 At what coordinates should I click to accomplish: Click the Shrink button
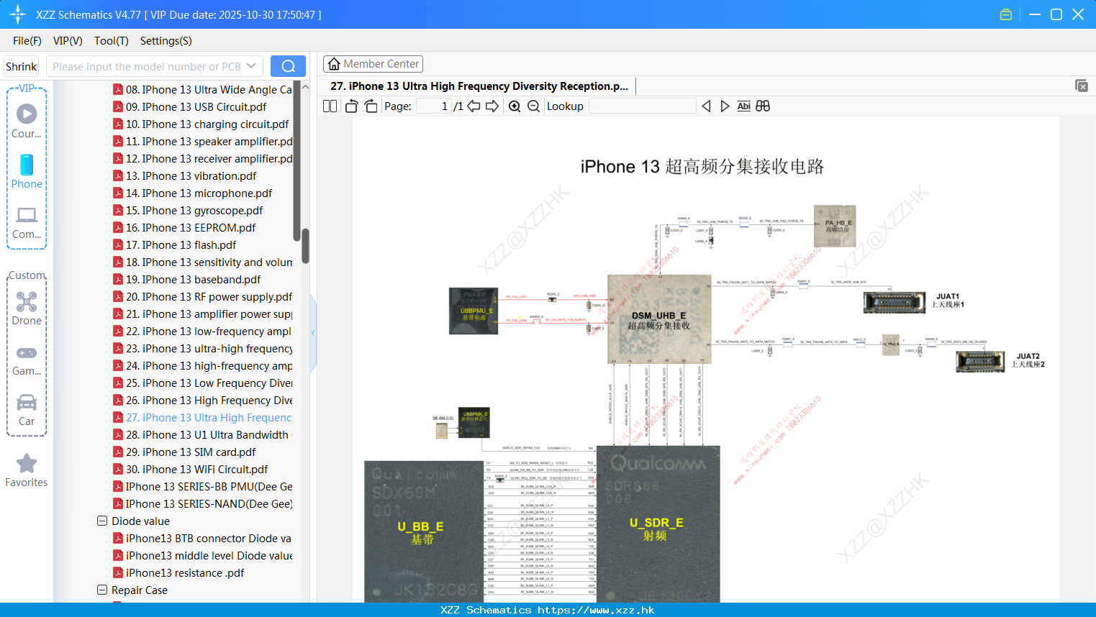pos(21,66)
